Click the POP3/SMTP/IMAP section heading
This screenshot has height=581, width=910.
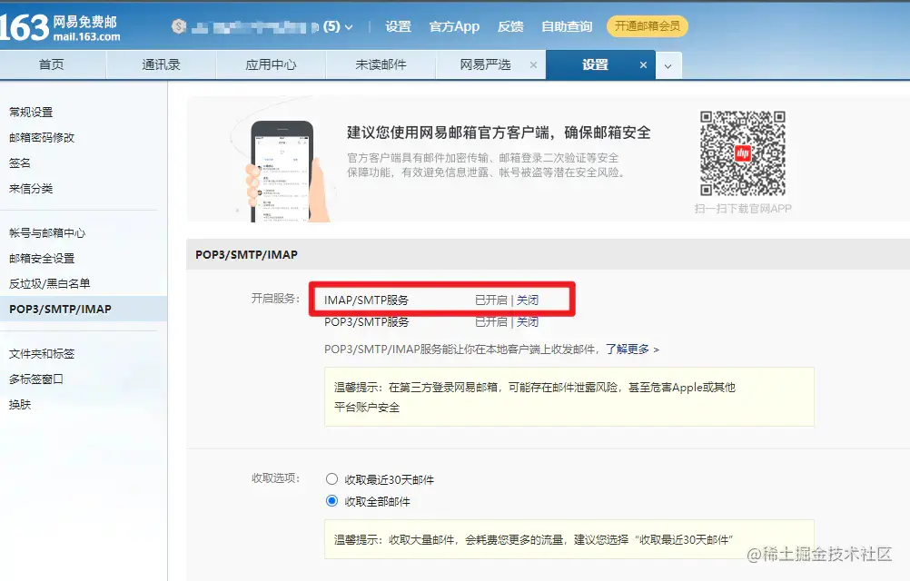pos(247,254)
